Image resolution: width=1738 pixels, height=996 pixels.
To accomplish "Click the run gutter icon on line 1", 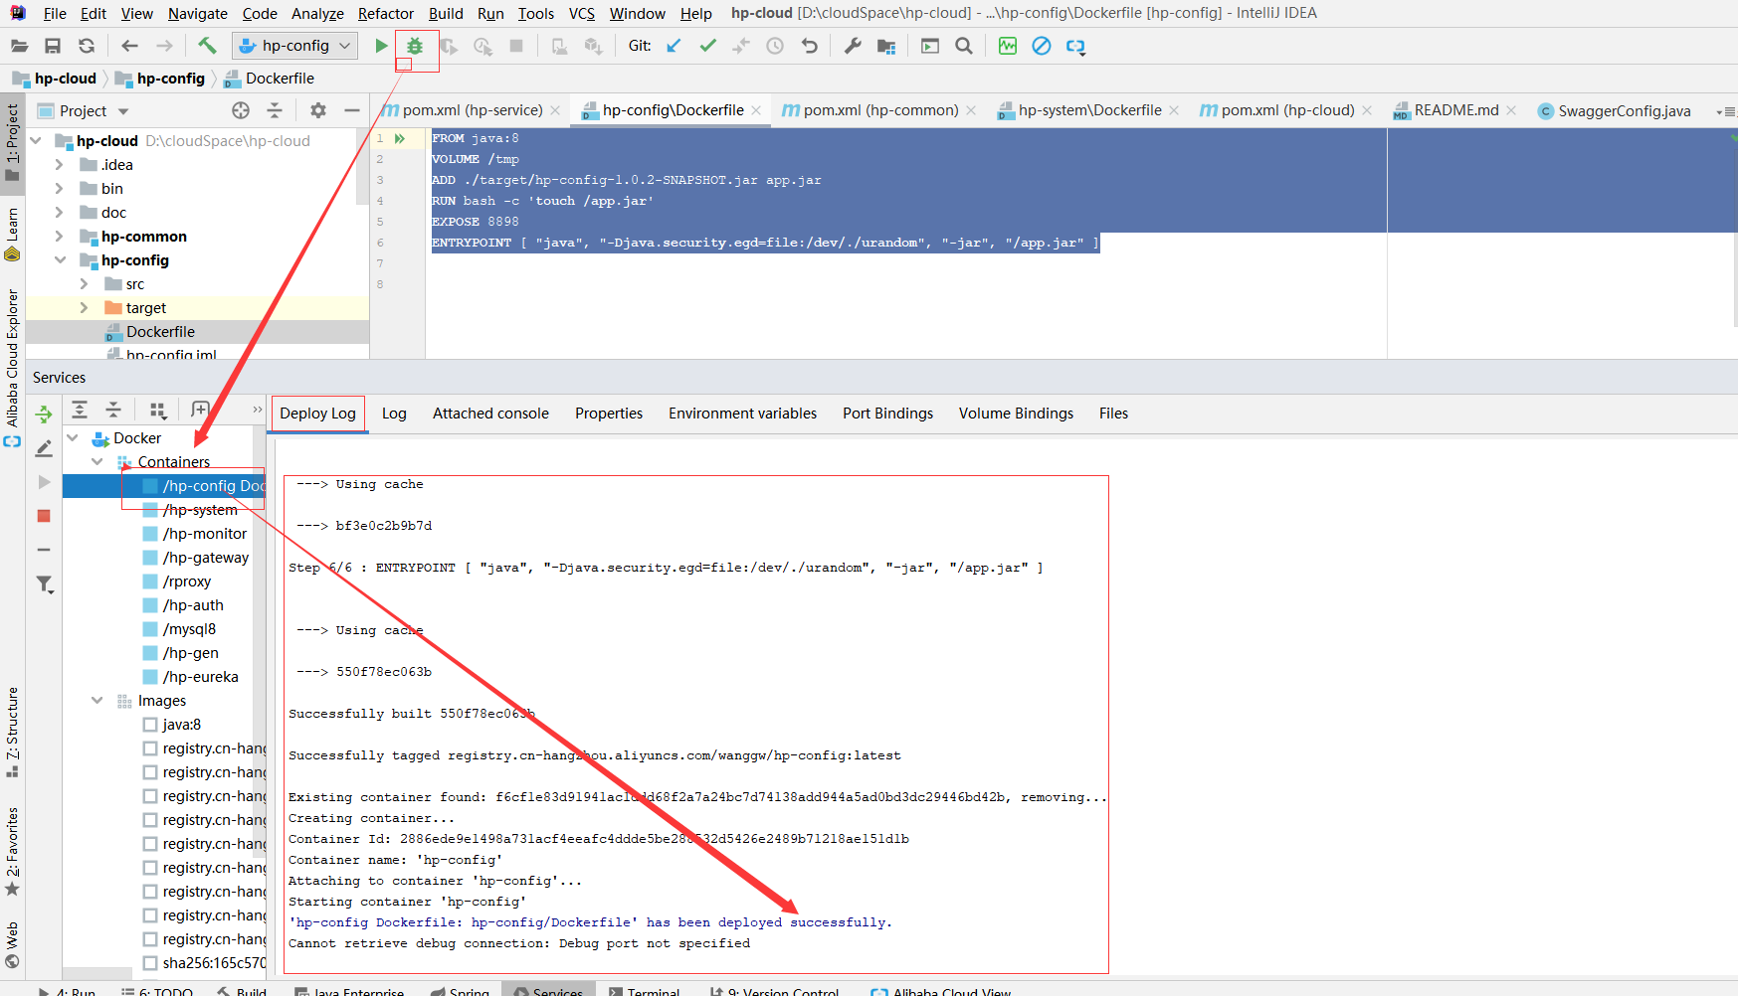I will tap(400, 138).
